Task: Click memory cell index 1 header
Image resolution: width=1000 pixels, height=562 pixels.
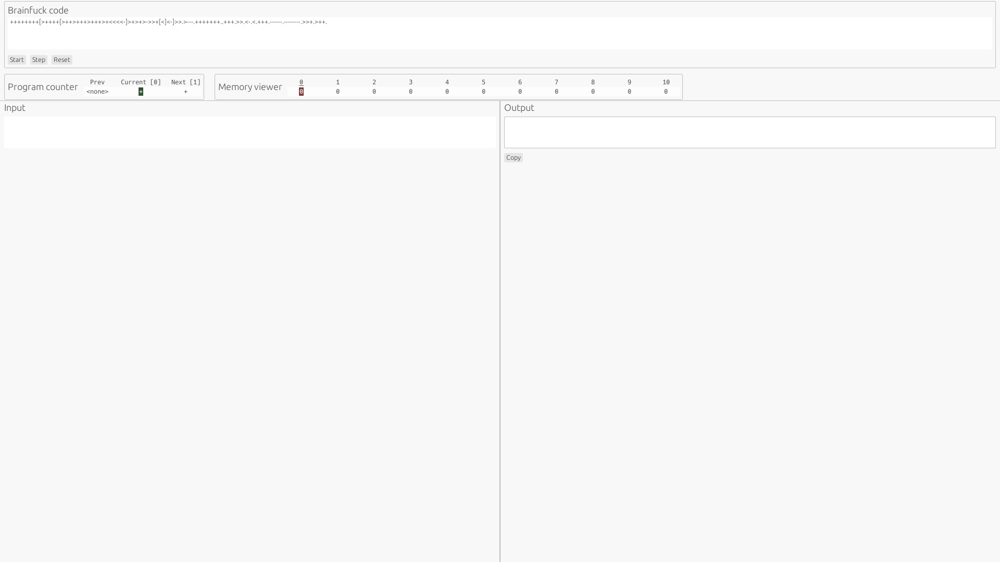Action: coord(337,82)
